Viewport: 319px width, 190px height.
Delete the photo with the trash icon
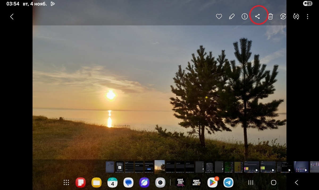[270, 16]
